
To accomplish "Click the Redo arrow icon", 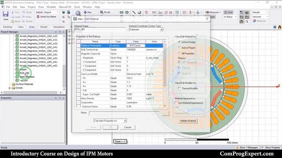I will [x=23, y=17].
